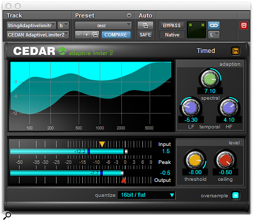
Task: Toggle the BYPASS button
Action: [172, 26]
